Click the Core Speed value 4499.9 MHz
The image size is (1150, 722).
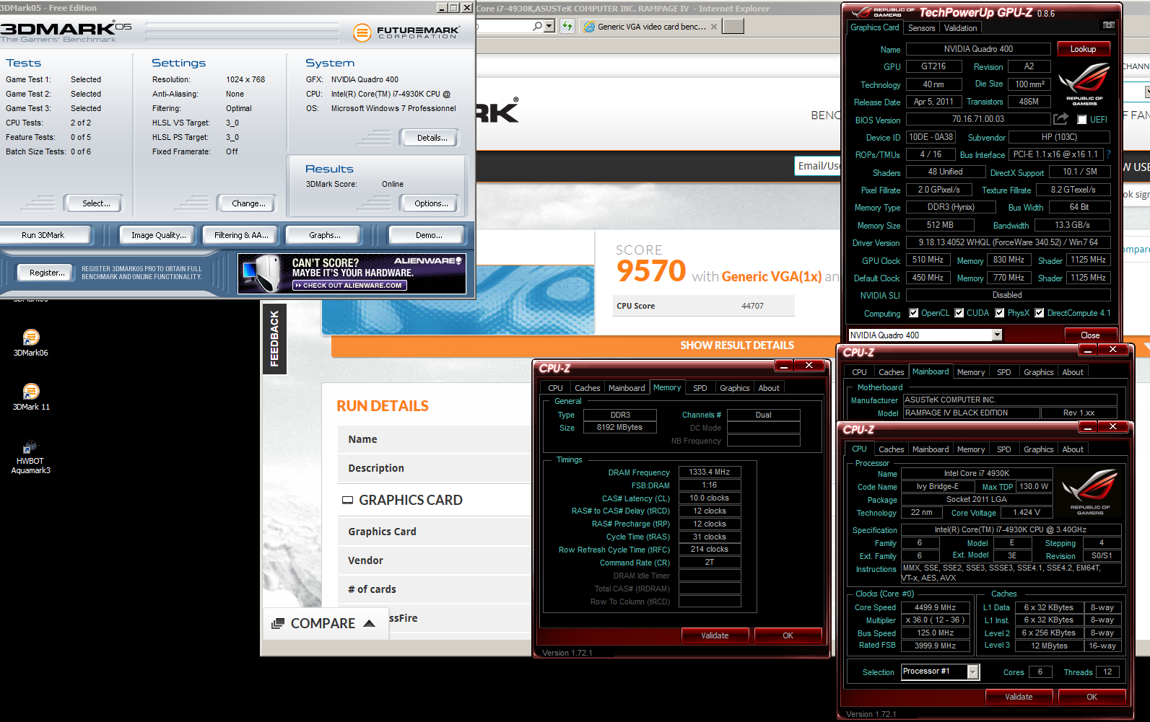click(935, 608)
